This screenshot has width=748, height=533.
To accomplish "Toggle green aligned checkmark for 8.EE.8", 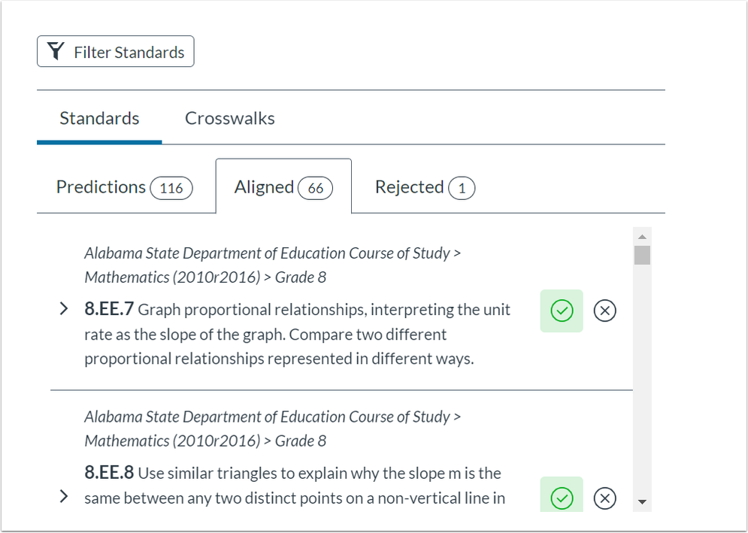I will (x=562, y=497).
